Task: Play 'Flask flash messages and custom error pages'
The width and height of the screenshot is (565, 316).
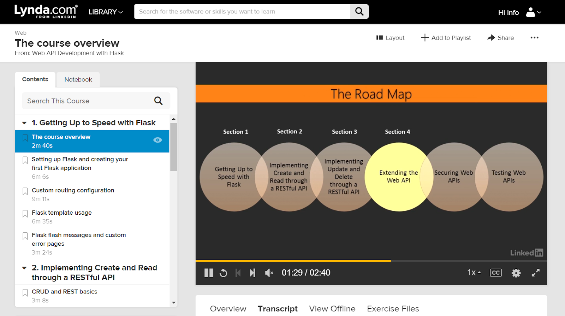Action: (79, 239)
